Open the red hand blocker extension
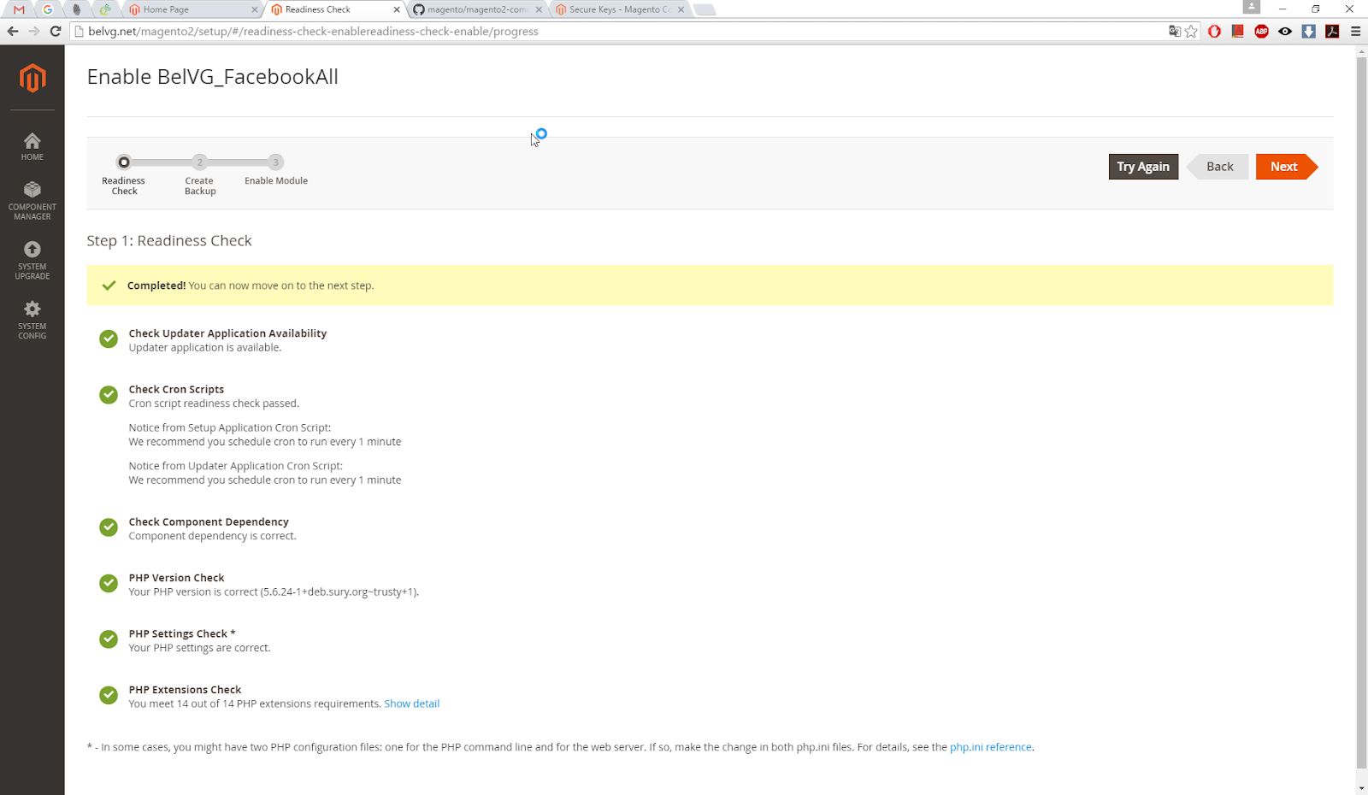 click(x=1214, y=32)
